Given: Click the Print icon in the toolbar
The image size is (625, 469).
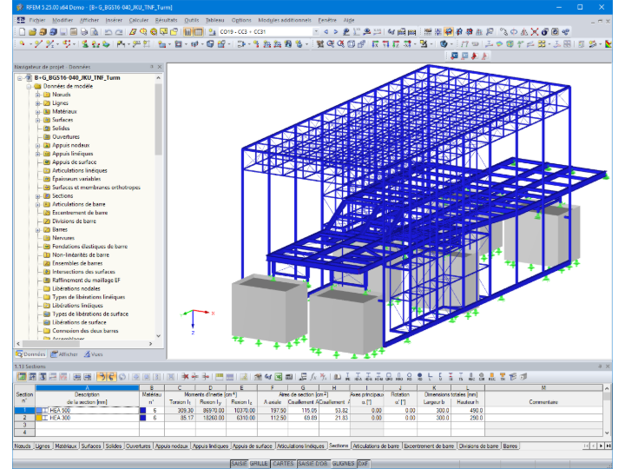Looking at the screenshot, I should 83,32.
